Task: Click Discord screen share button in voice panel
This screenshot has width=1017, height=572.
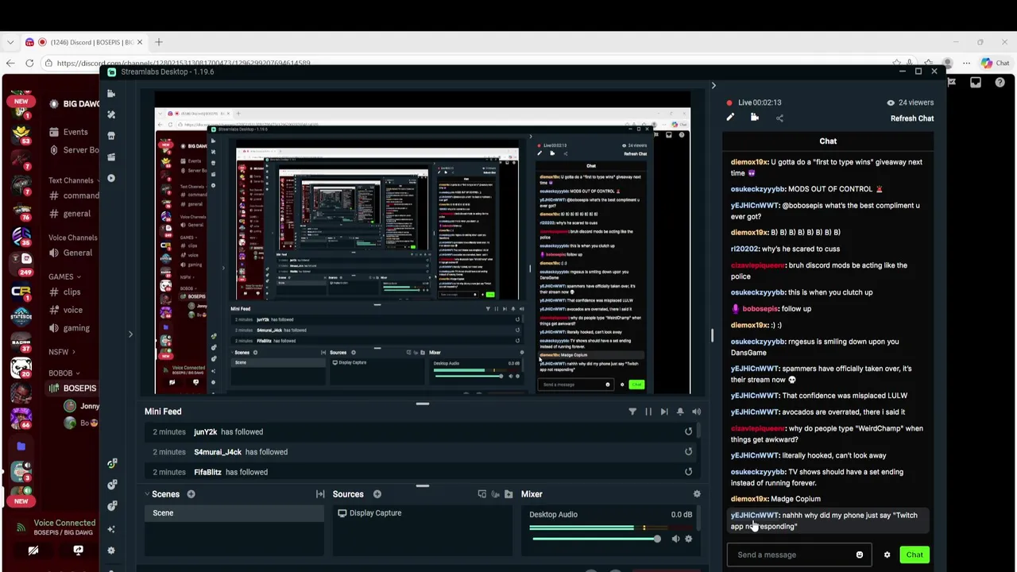Action: pyautogui.click(x=78, y=551)
